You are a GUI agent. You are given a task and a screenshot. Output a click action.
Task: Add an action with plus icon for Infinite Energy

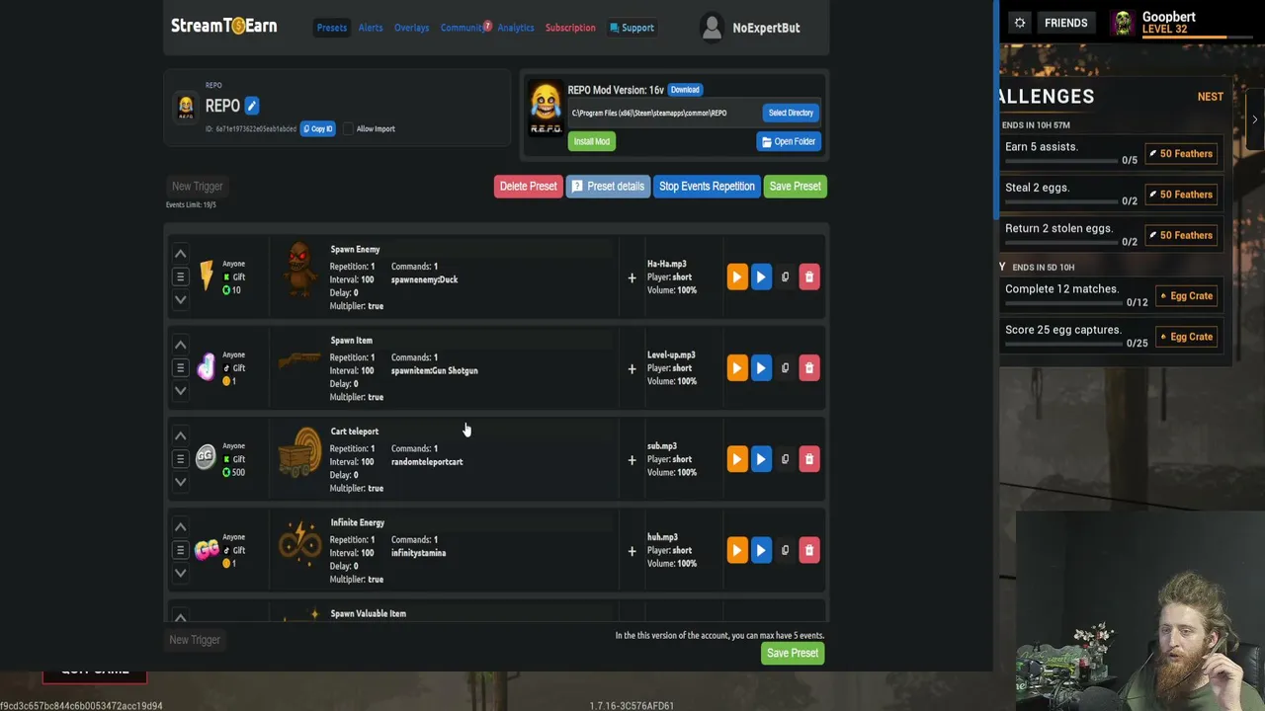(x=632, y=551)
